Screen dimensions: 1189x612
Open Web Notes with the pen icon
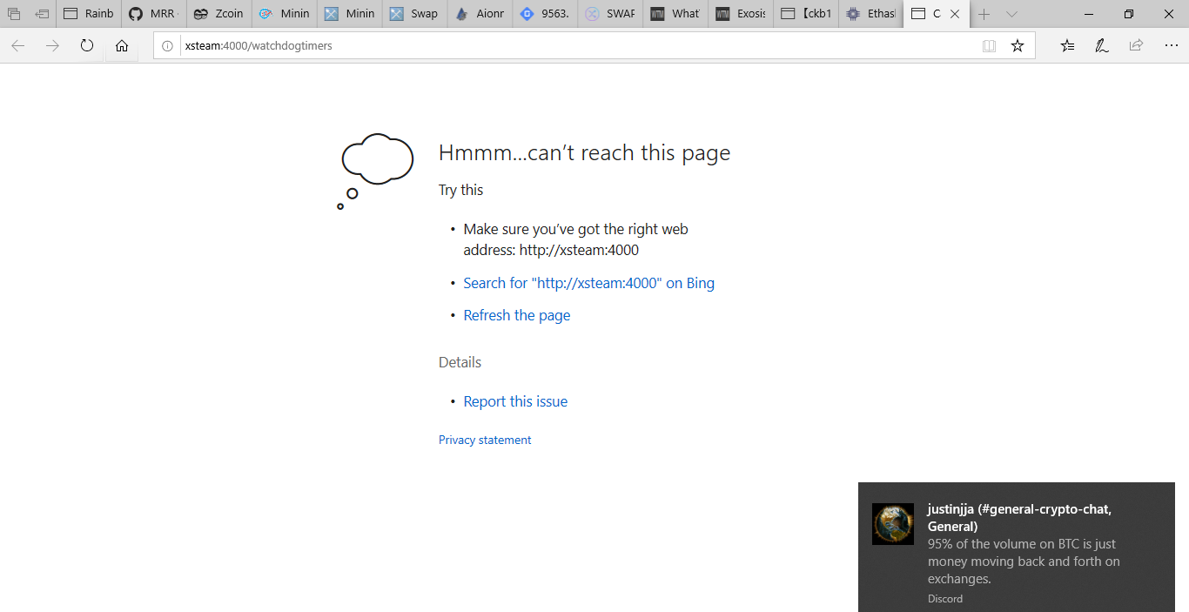coord(1101,45)
